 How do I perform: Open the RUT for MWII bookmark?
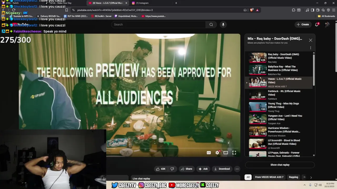(x=76, y=16)
